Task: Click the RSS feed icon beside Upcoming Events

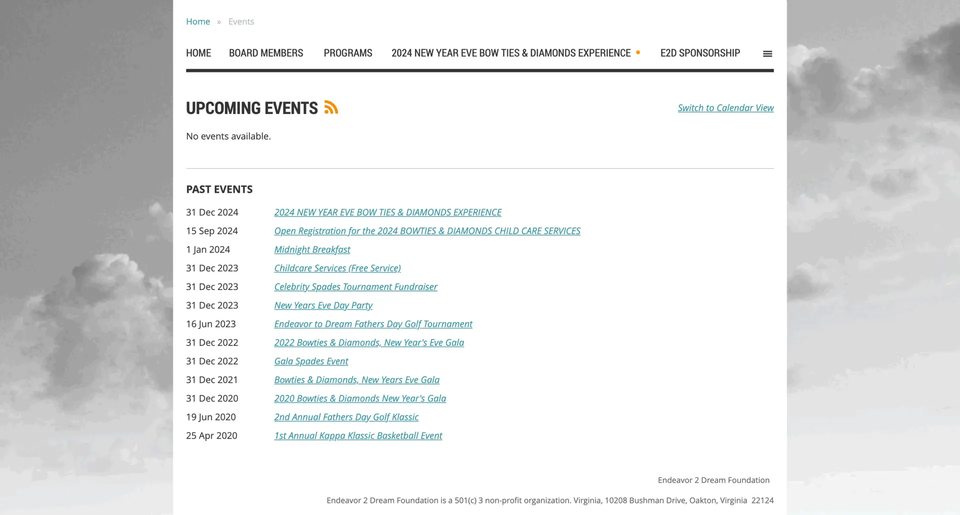Action: click(331, 107)
